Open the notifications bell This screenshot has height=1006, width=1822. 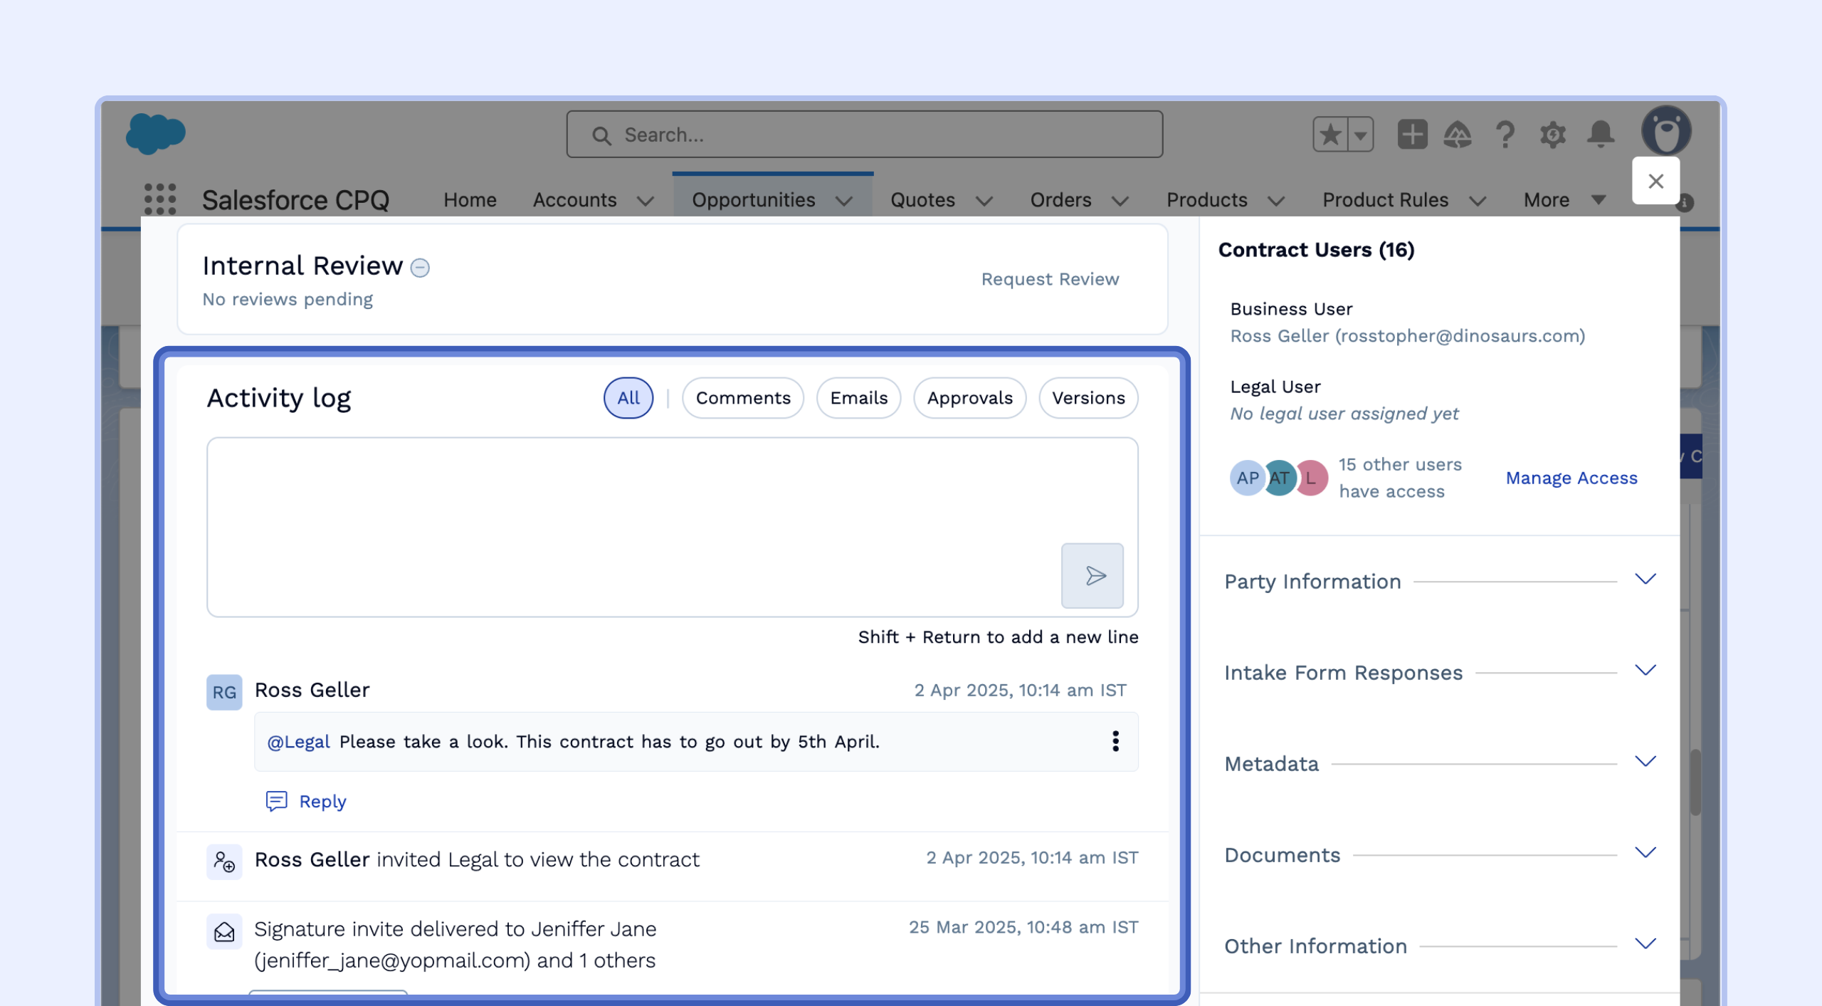(x=1601, y=134)
